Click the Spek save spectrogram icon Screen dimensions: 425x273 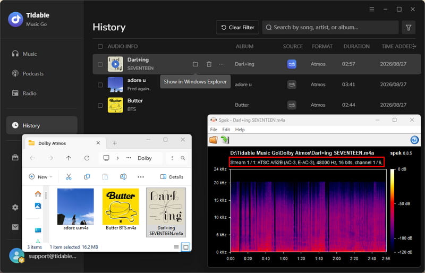[x=225, y=140]
